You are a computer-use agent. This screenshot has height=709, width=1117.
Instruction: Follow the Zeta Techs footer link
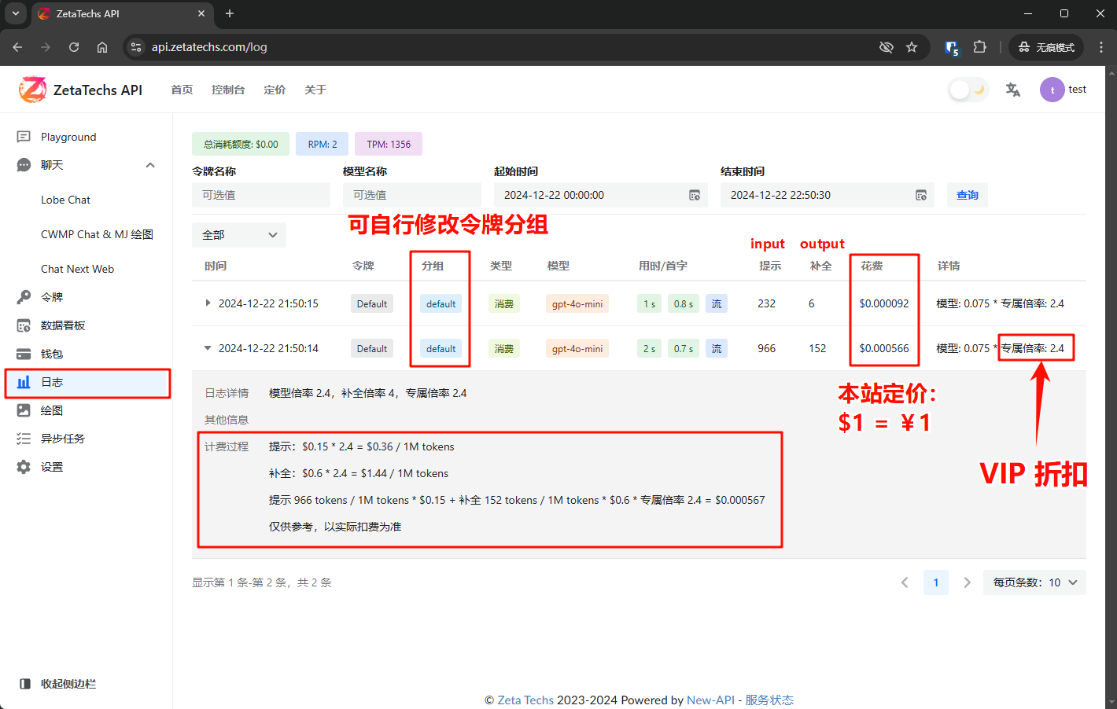(525, 700)
